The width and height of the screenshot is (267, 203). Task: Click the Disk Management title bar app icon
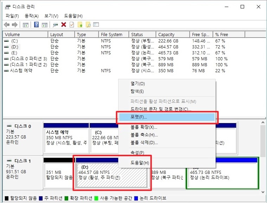8,7
